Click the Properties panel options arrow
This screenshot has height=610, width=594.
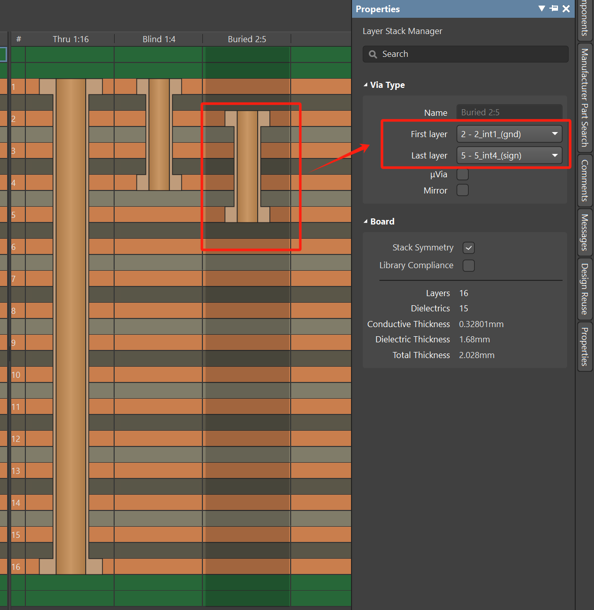(x=542, y=9)
